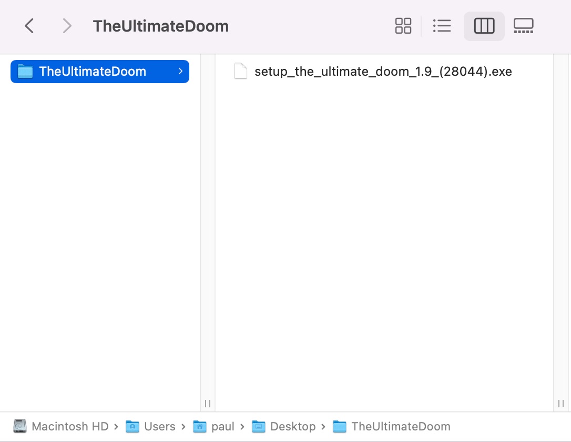Select the TheUltimateDoom folder row
Screen dimensions: 571x442
tap(100, 72)
